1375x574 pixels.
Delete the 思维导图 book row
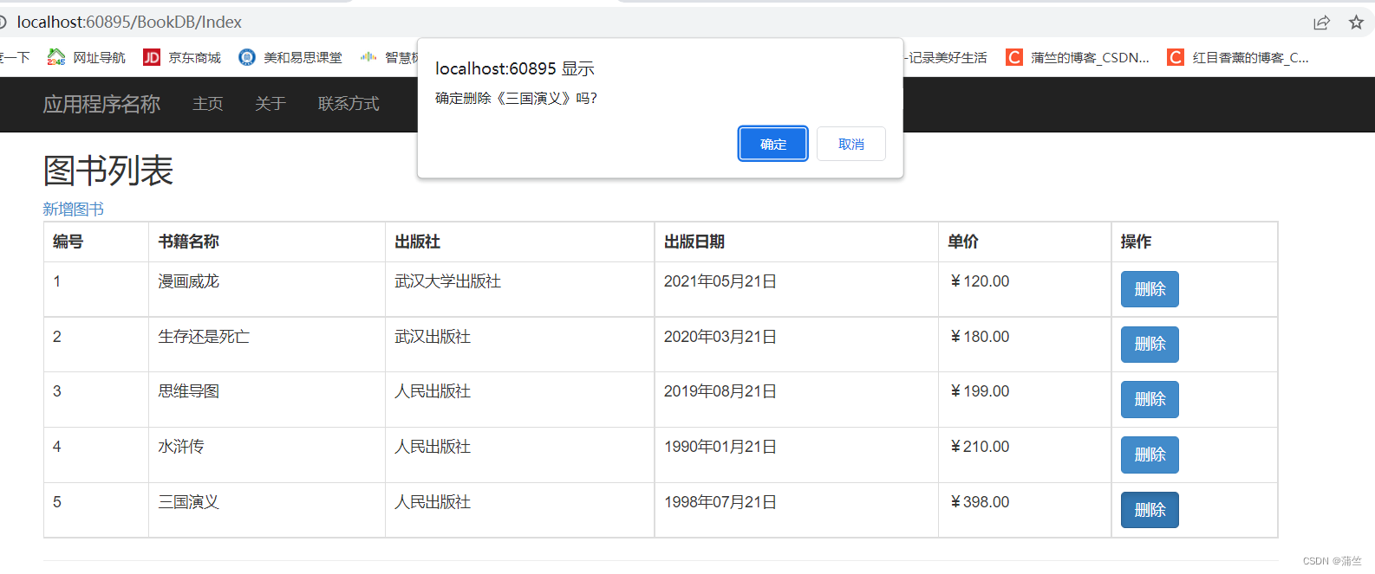(x=1150, y=399)
